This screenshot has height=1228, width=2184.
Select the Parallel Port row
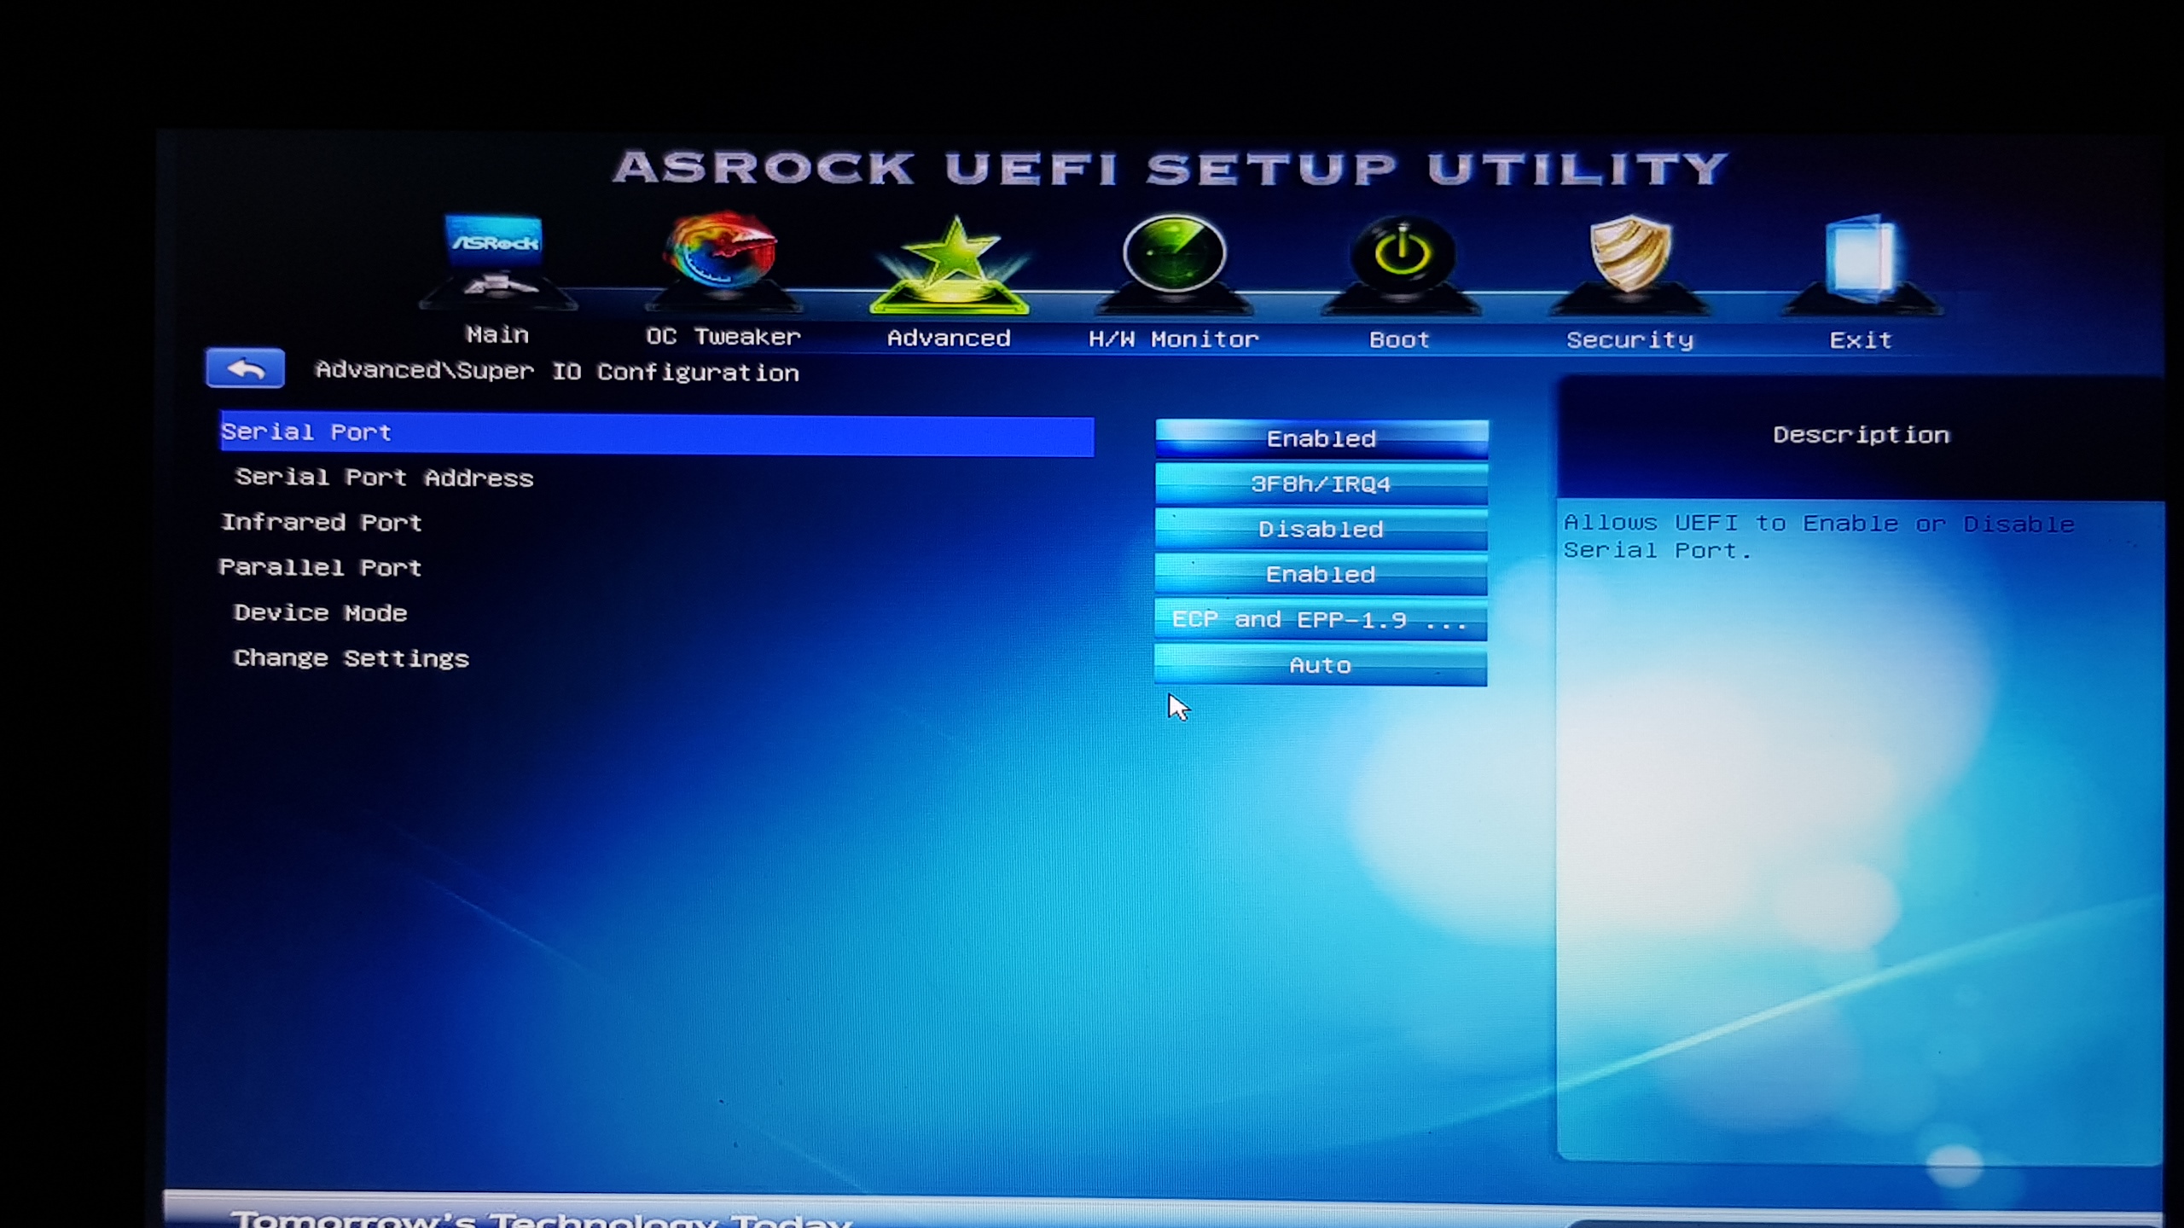pyautogui.click(x=320, y=568)
